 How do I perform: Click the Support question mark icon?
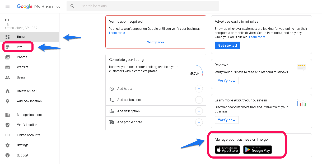[x=8, y=155]
